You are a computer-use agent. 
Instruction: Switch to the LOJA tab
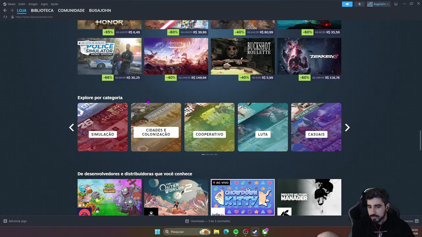click(21, 11)
